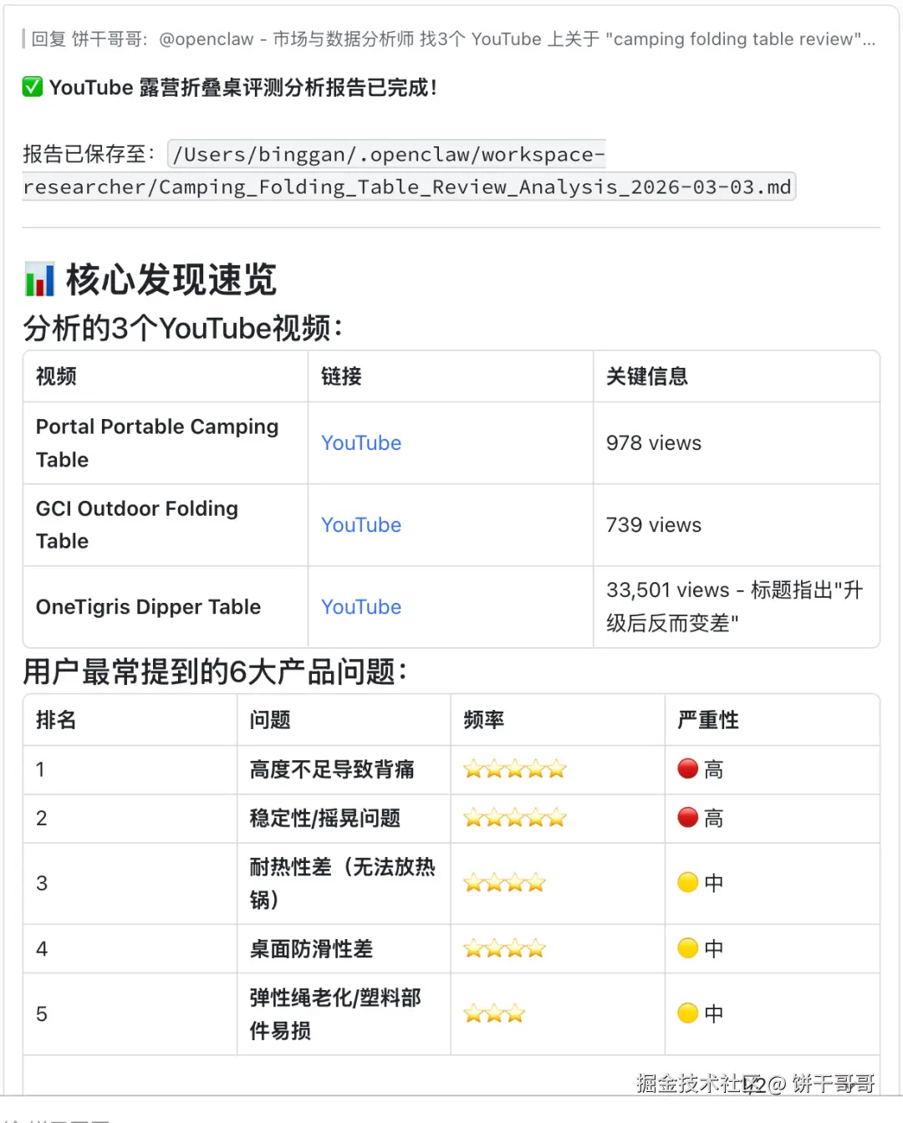This screenshot has width=903, height=1123.
Task: Click the red 高 severity in 稳定性/摇晃问题 row
Action: tap(701, 818)
